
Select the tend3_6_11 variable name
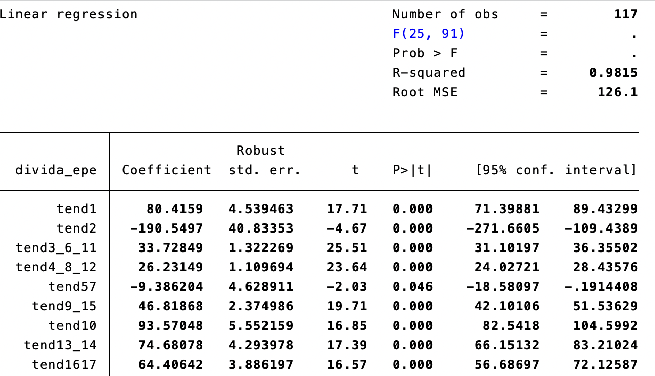click(56, 248)
